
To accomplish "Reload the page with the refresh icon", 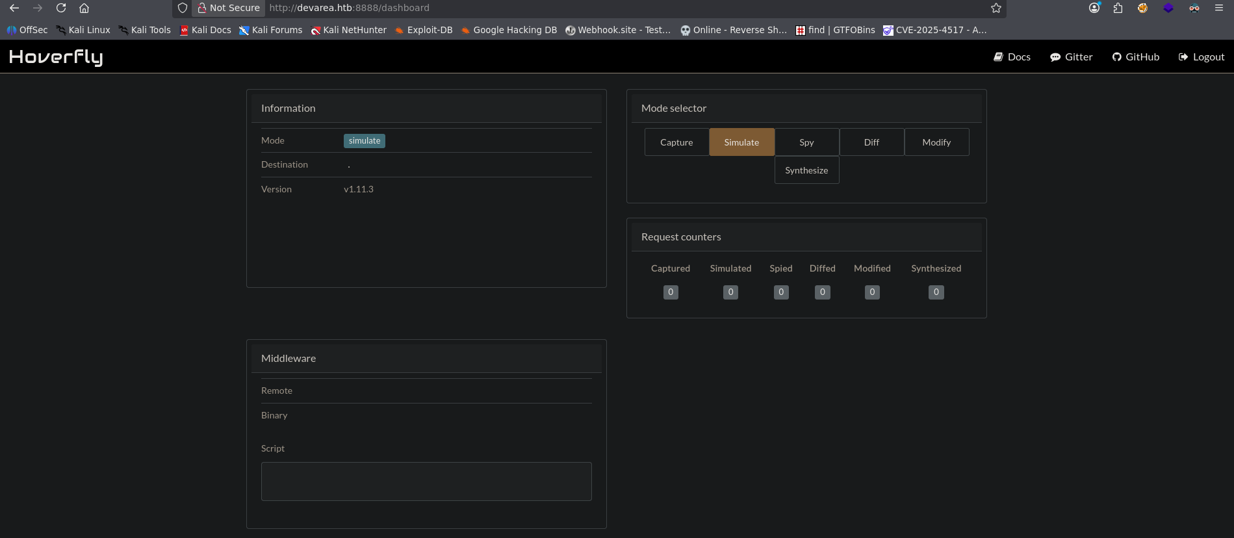I will click(61, 8).
